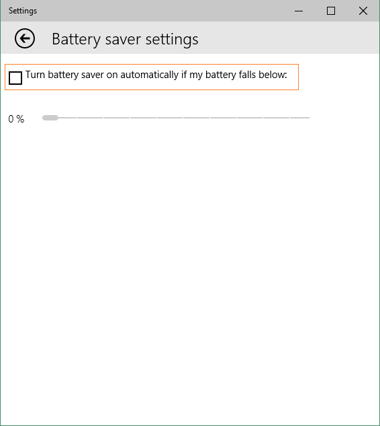Image resolution: width=380 pixels, height=426 pixels.
Task: Select the battery percentage slider thumb
Action: [x=50, y=118]
